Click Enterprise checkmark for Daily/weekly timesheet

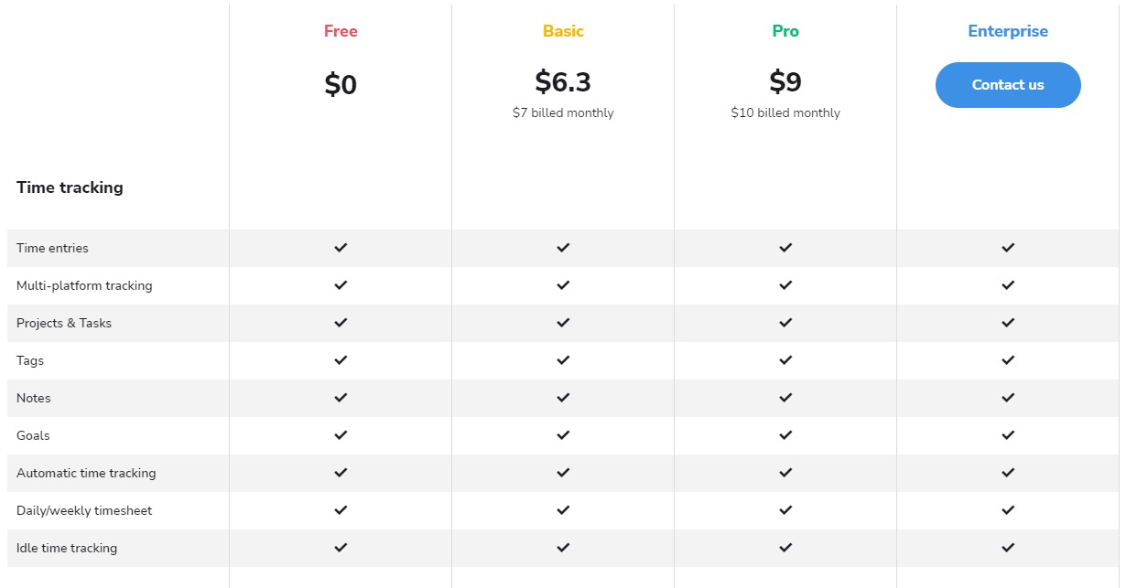click(x=1008, y=510)
